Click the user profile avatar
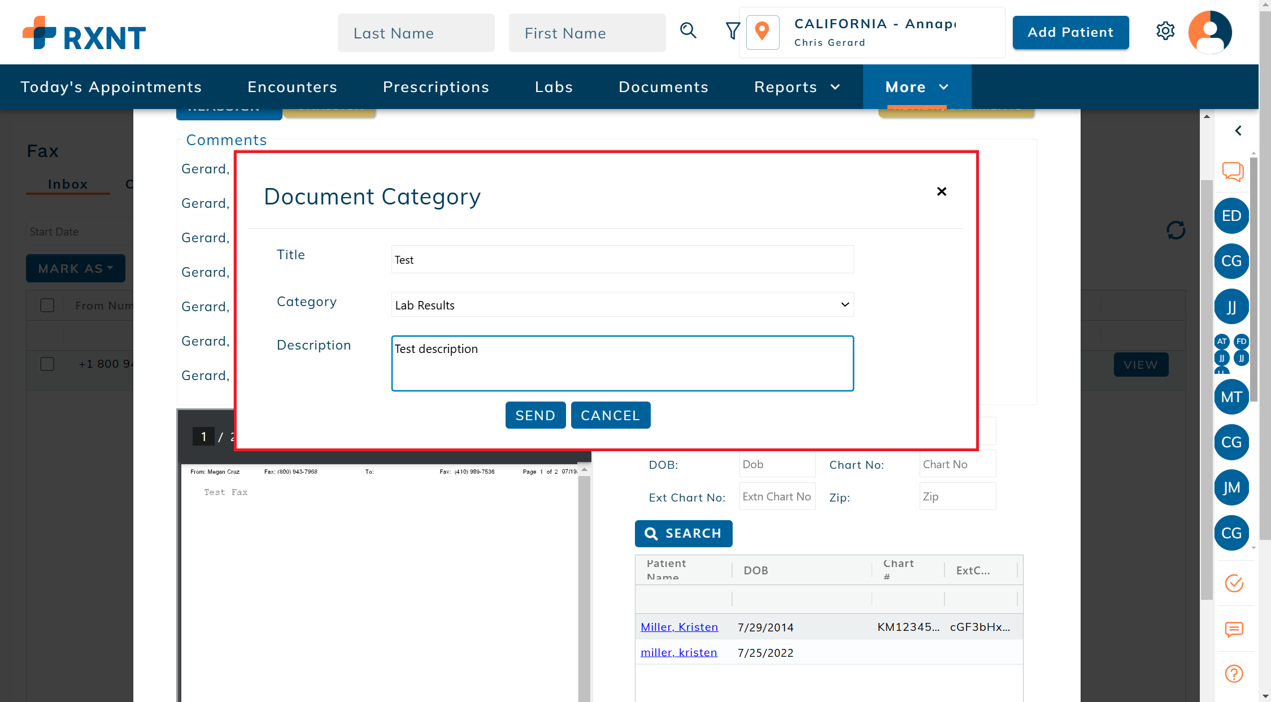The image size is (1271, 702). pyautogui.click(x=1209, y=32)
